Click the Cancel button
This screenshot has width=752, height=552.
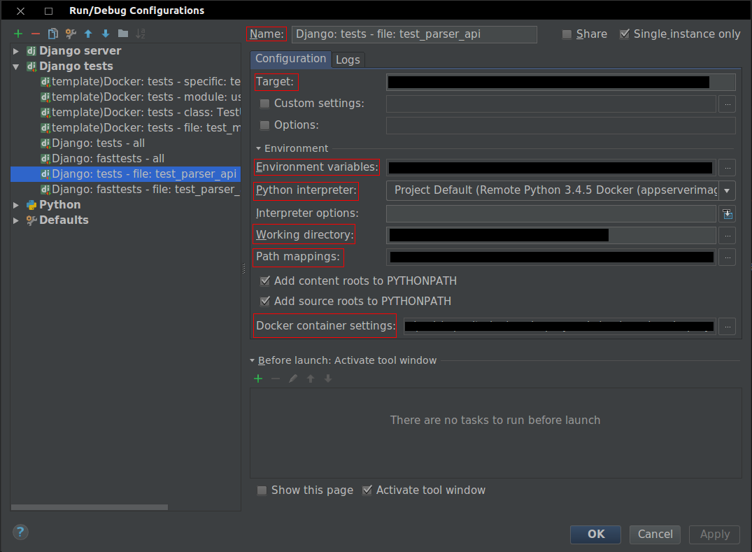click(x=655, y=535)
